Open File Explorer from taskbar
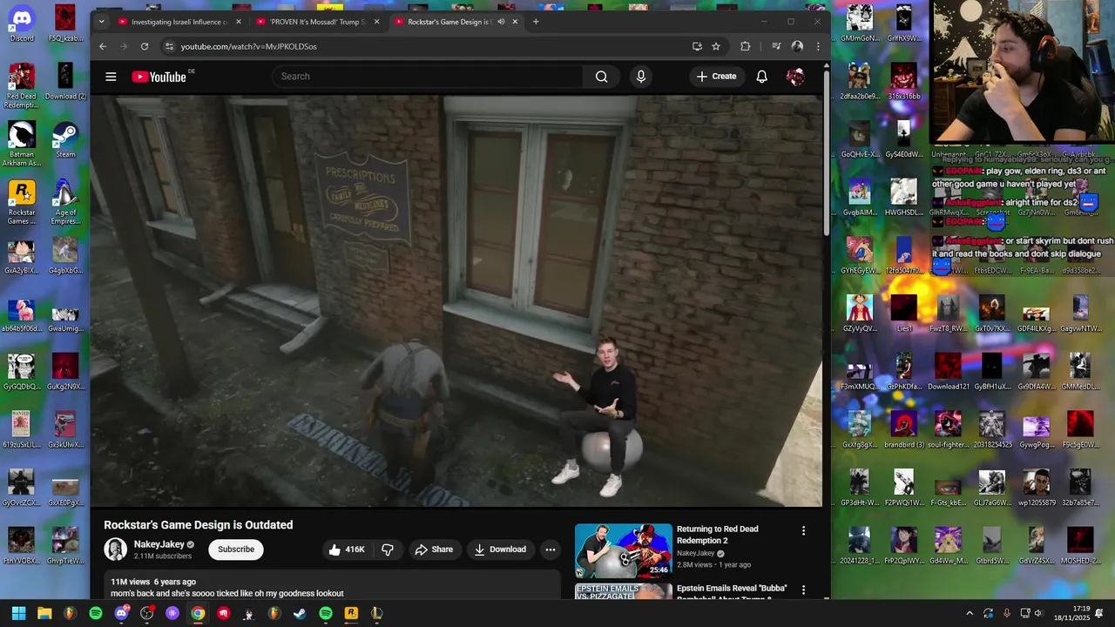 (44, 613)
